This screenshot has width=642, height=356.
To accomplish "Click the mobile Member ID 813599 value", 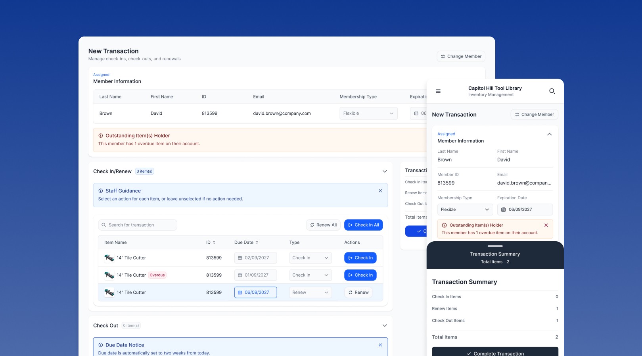I will (x=446, y=183).
